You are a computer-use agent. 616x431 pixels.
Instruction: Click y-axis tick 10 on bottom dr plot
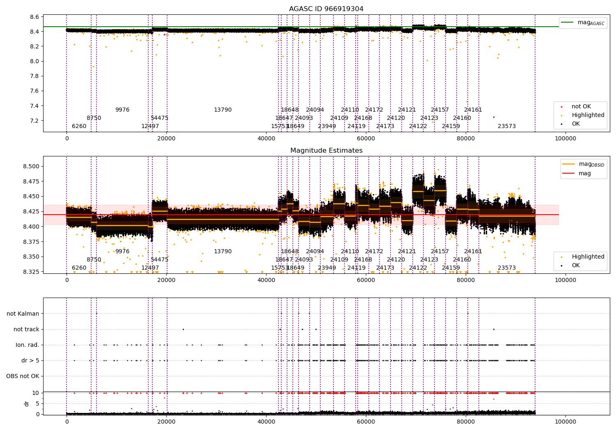(x=36, y=393)
